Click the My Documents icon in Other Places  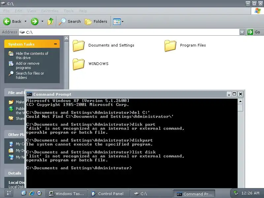11,150
